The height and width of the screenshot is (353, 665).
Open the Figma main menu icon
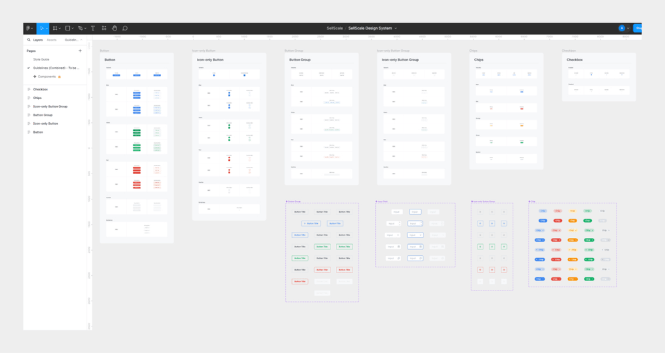[x=28, y=29]
